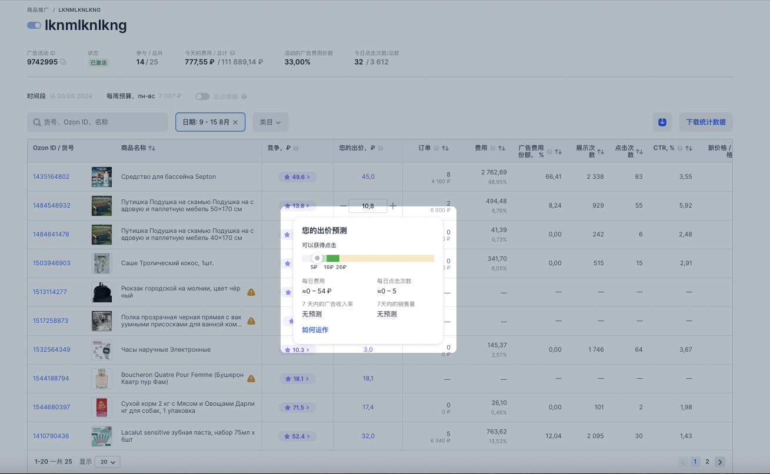770x474 pixels.
Task: Click warning icon on backpack row
Action: 251,292
